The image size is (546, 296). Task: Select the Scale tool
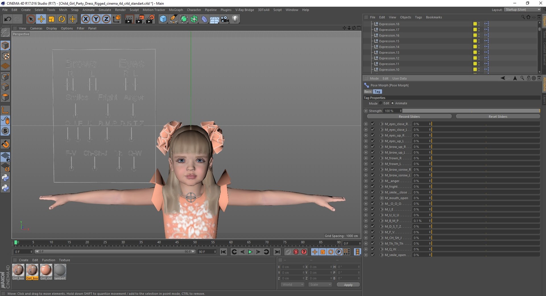click(x=51, y=19)
